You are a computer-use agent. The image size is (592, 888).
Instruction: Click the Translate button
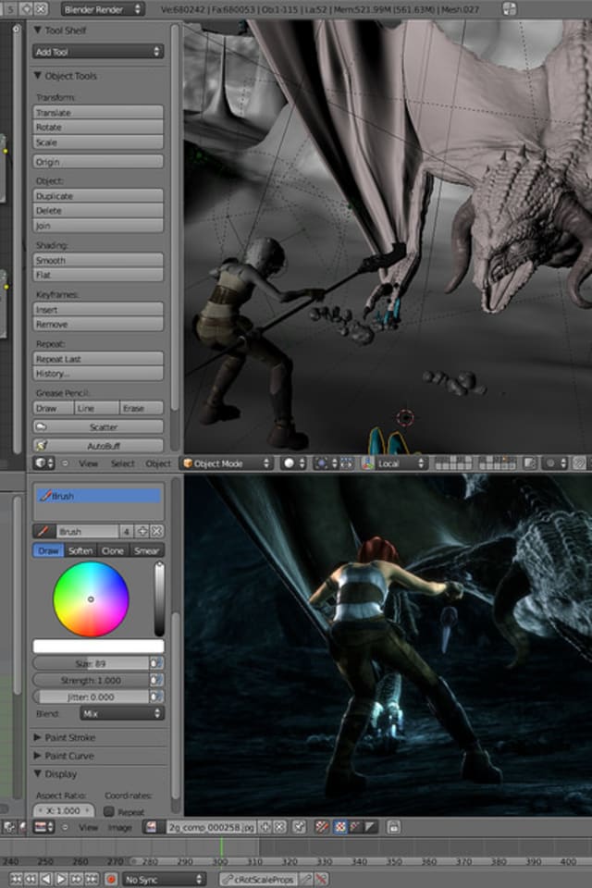pos(98,112)
